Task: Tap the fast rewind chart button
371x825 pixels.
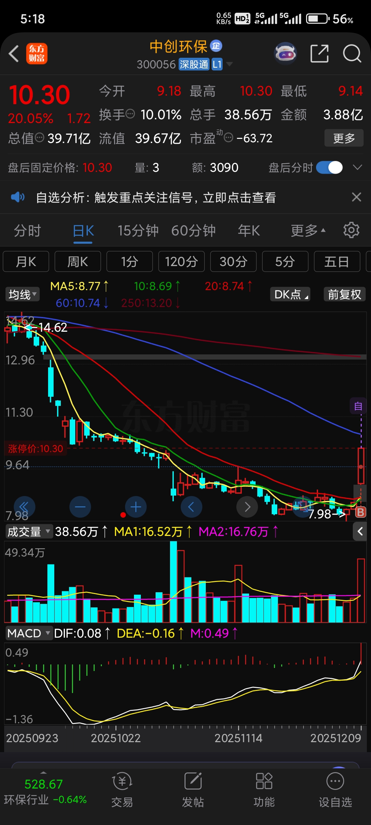Action: pos(24,507)
